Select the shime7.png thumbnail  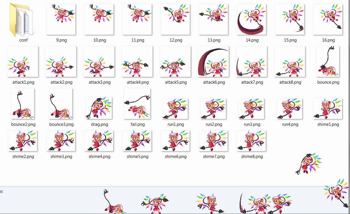click(x=213, y=141)
